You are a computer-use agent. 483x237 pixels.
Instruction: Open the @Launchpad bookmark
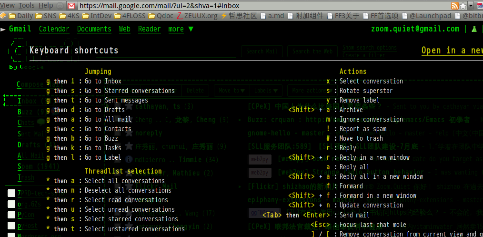click(x=427, y=16)
